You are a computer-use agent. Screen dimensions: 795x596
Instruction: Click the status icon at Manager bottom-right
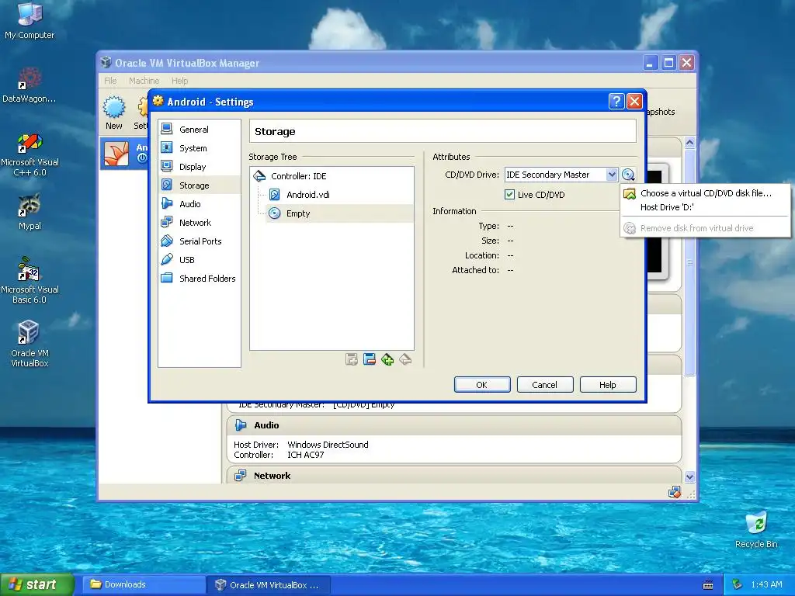click(675, 492)
